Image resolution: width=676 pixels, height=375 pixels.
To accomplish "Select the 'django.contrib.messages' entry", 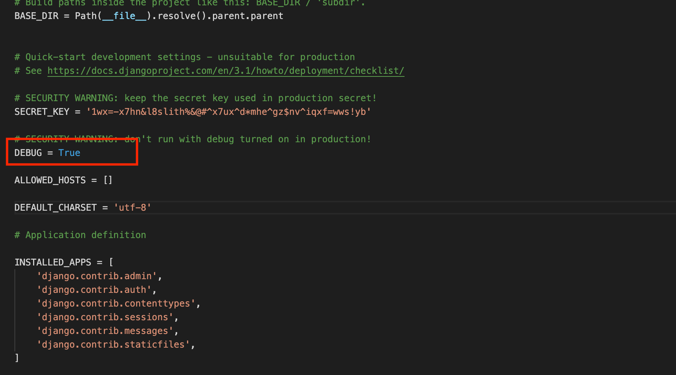I will click(x=103, y=331).
